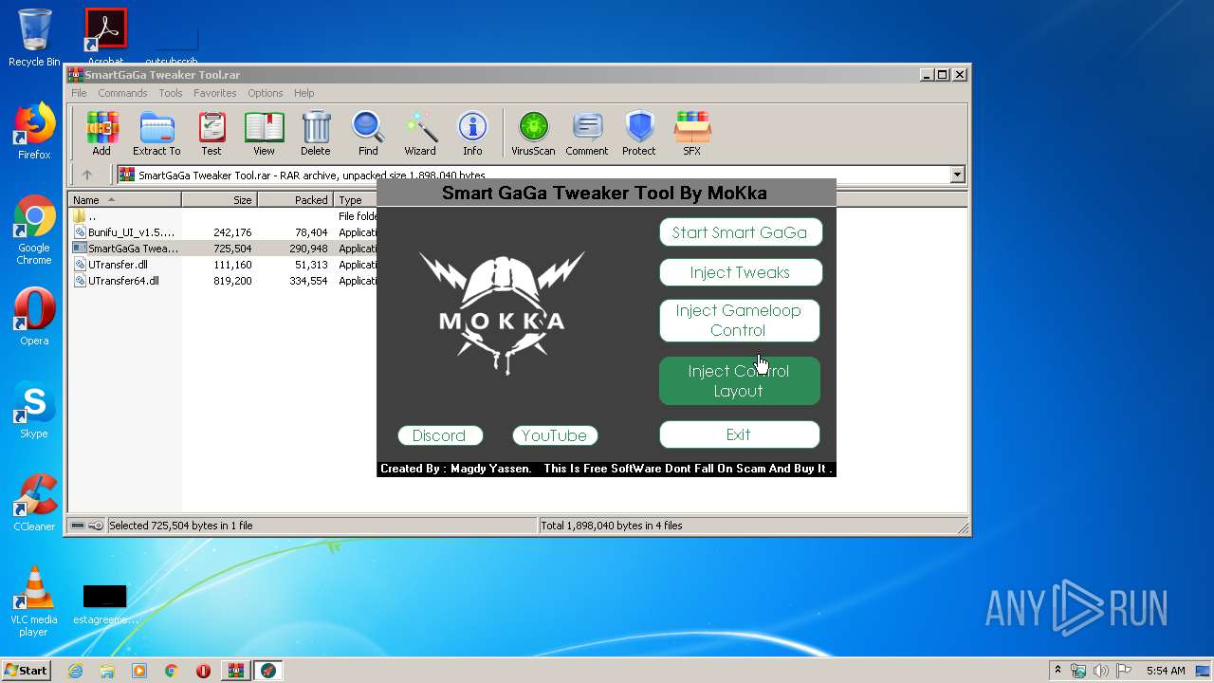Click the Start Smart GaGa button
The image size is (1214, 683).
(x=740, y=232)
